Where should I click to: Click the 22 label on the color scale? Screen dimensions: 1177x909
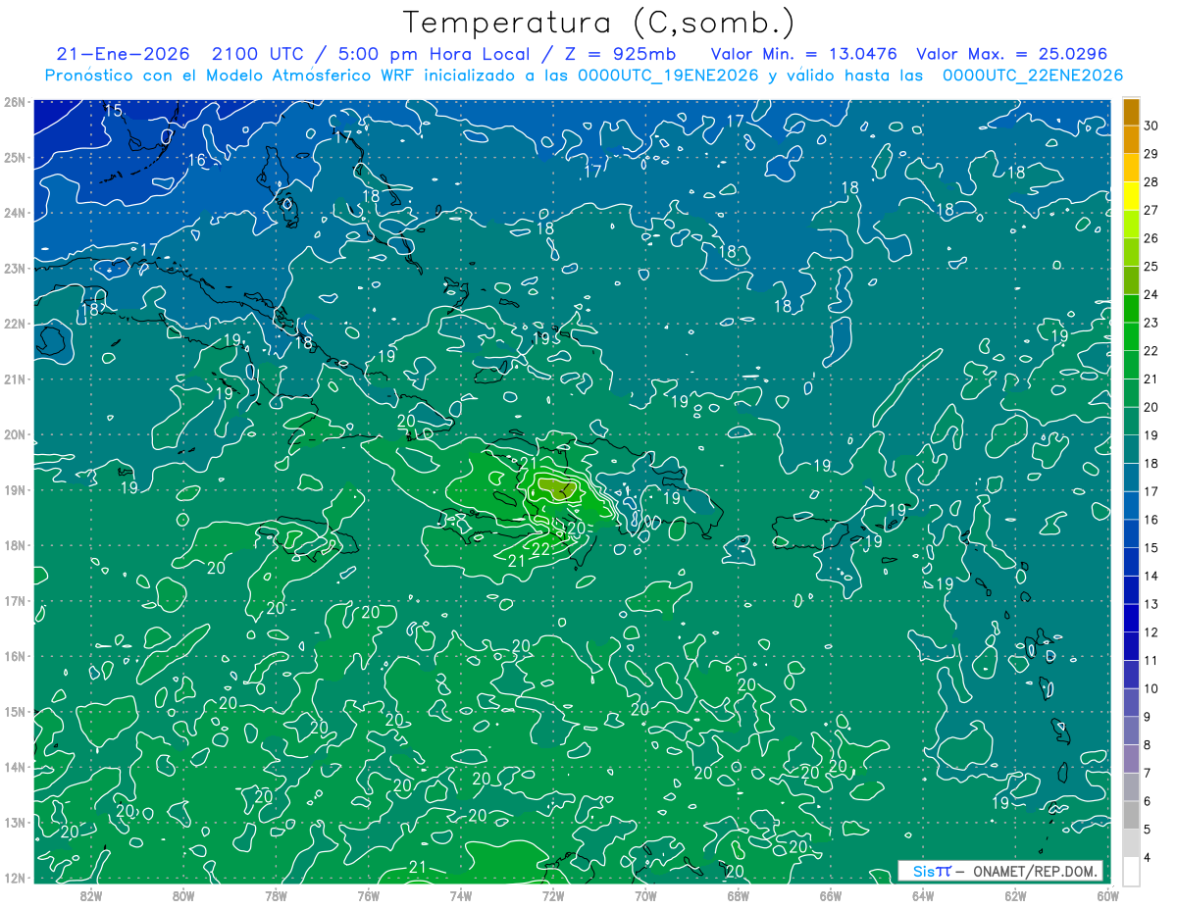coord(1151,350)
